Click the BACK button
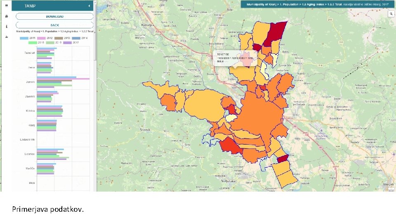 [x=54, y=25]
